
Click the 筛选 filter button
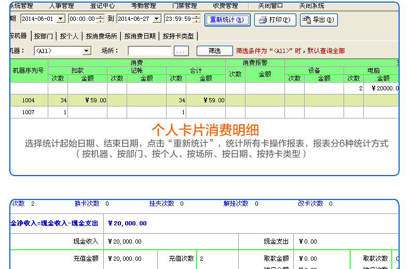point(214,51)
